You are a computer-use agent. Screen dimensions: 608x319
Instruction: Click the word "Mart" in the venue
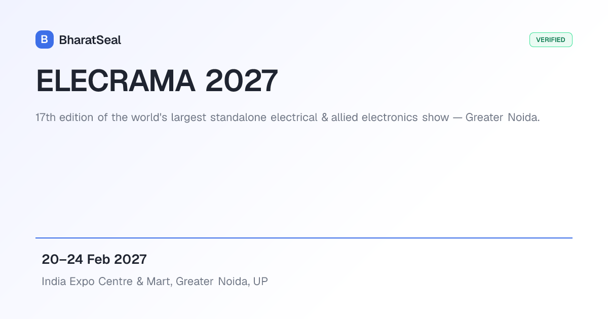(x=158, y=282)
